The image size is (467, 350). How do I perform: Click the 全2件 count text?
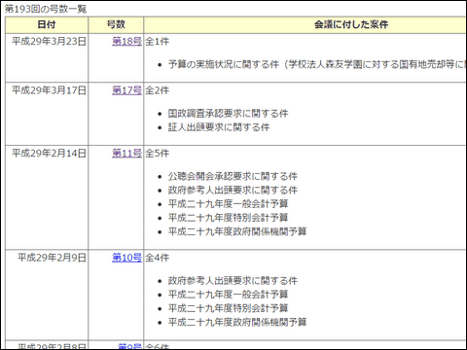pos(157,90)
